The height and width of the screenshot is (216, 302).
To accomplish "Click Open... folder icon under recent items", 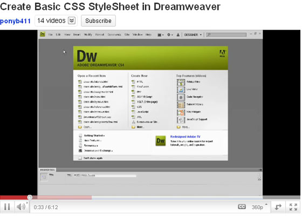I will [x=80, y=127].
